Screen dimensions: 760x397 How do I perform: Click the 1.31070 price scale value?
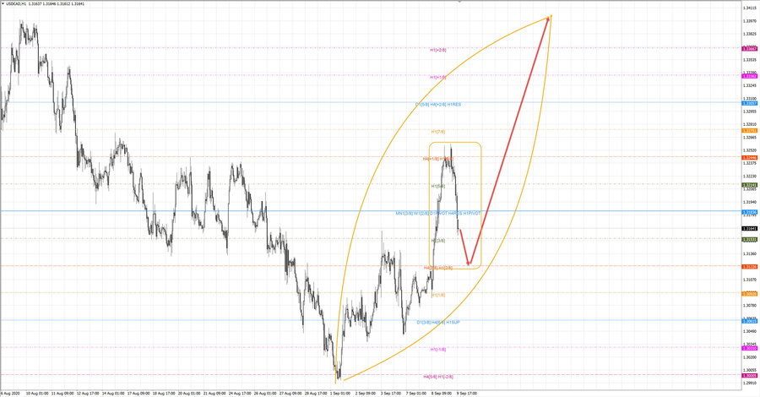point(751,280)
